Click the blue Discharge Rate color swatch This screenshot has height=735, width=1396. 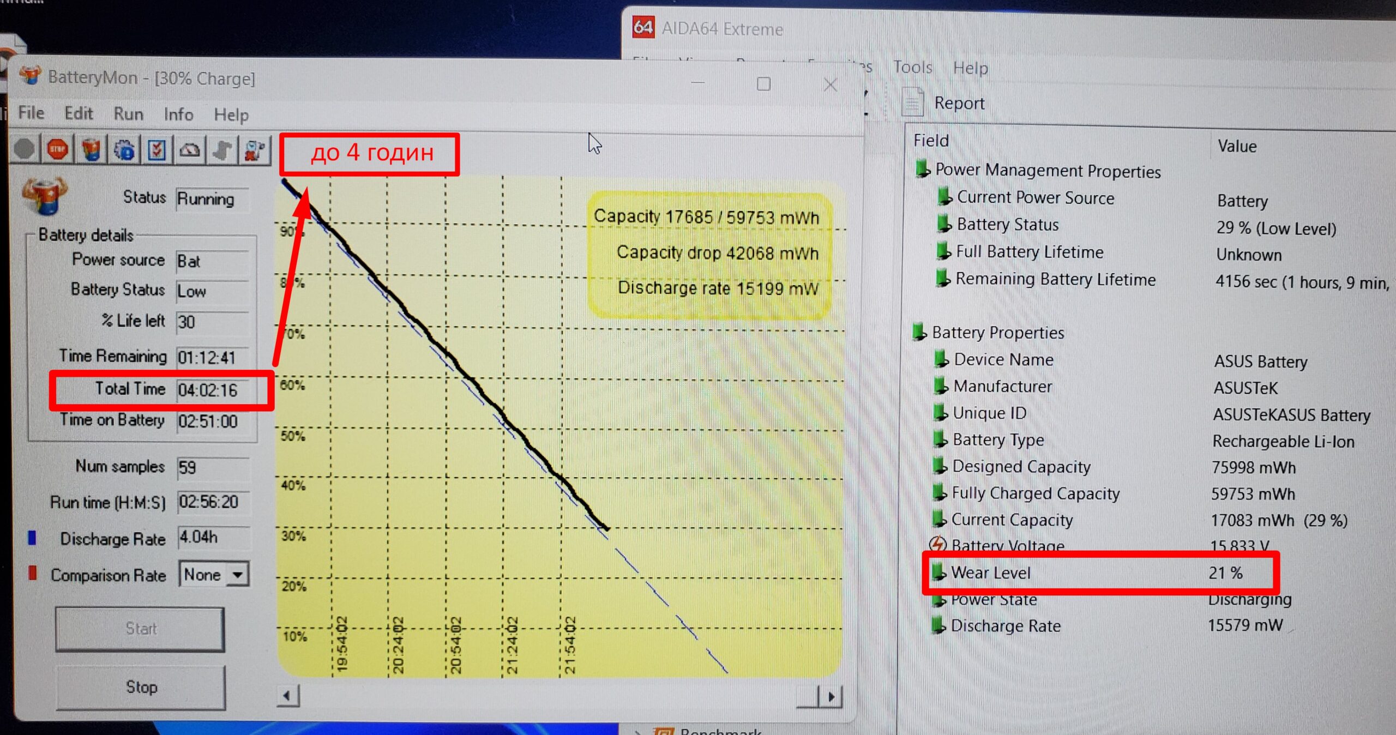pos(32,538)
